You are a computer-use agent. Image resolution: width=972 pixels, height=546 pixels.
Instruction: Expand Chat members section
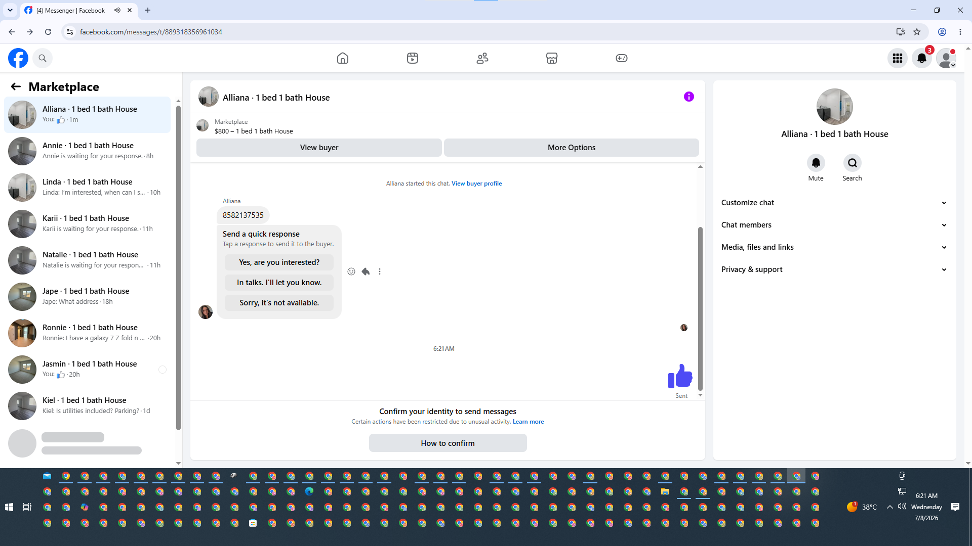pyautogui.click(x=834, y=225)
